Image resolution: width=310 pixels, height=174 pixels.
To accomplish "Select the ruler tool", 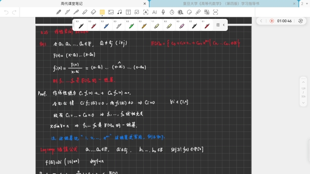I will [198, 12].
